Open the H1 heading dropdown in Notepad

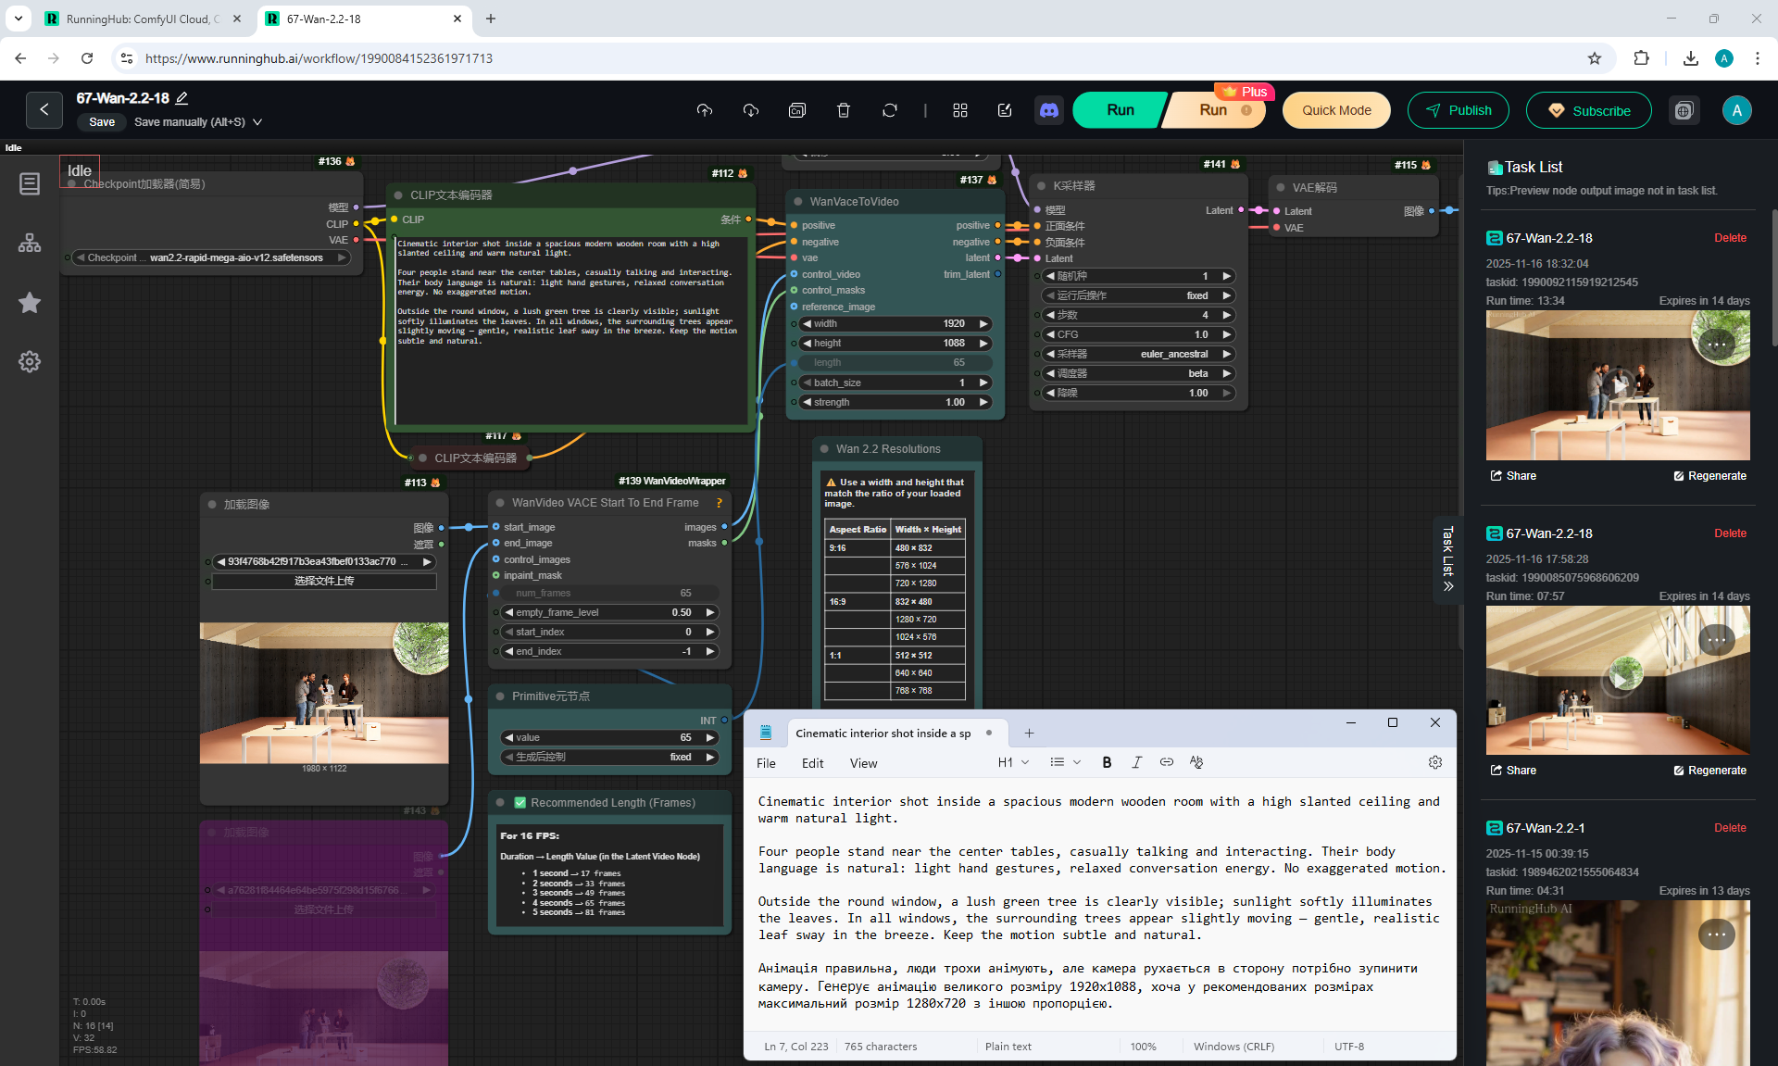click(1013, 762)
